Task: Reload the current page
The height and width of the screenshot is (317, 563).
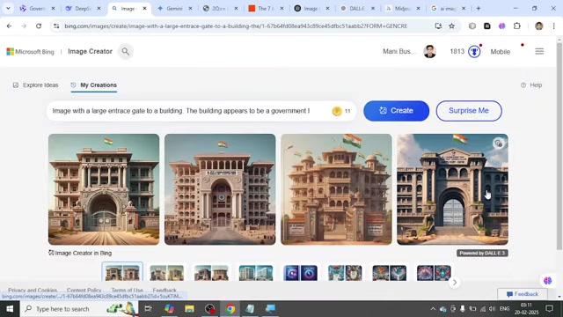Action: pos(39,26)
